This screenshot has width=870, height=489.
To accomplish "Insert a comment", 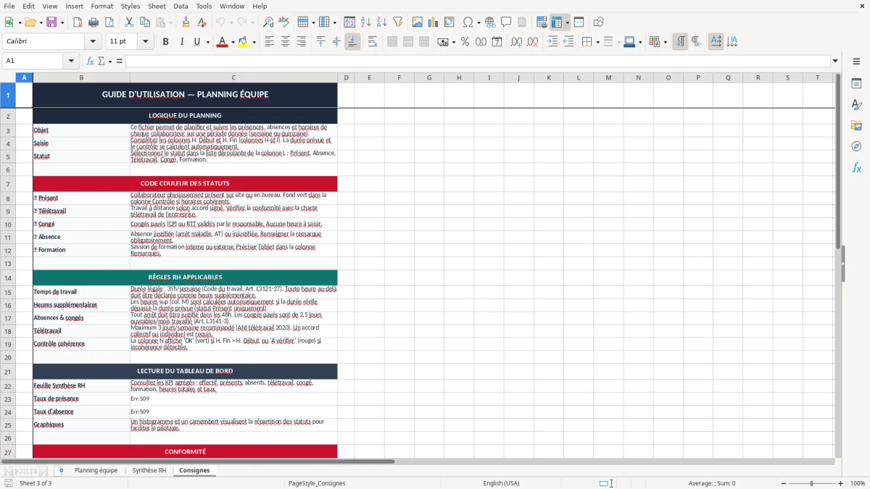I will pyautogui.click(x=506, y=22).
